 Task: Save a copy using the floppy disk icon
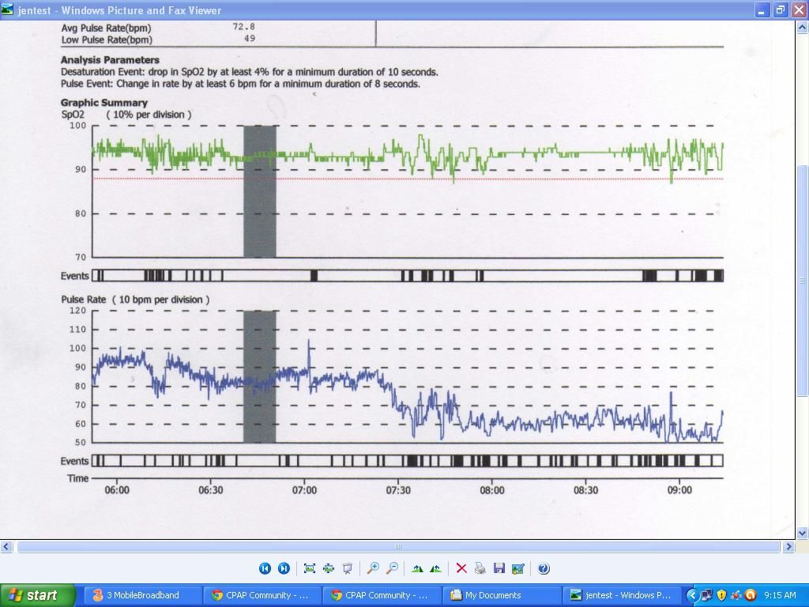click(x=499, y=568)
